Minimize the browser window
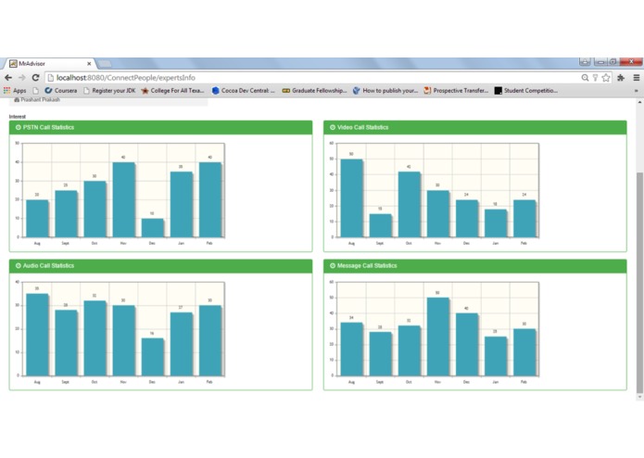The width and height of the screenshot is (644, 458). click(600, 62)
